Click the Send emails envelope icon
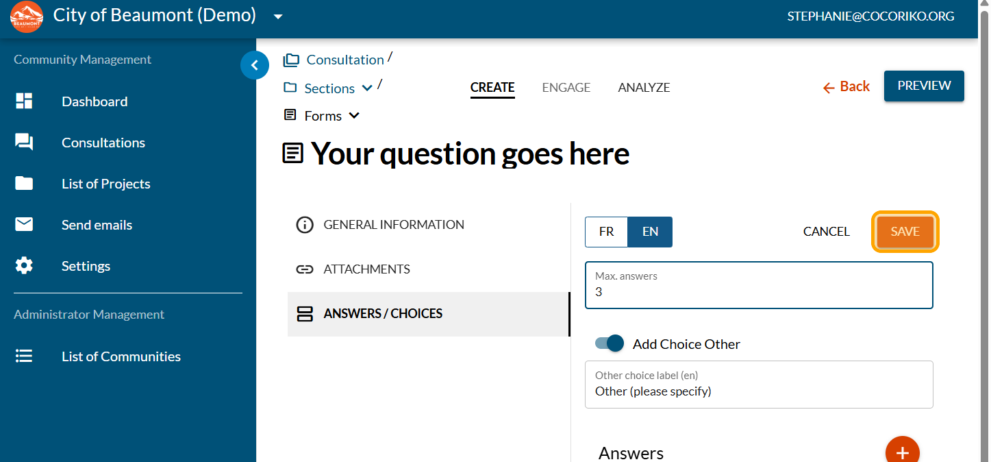This screenshot has width=991, height=462. 24,225
